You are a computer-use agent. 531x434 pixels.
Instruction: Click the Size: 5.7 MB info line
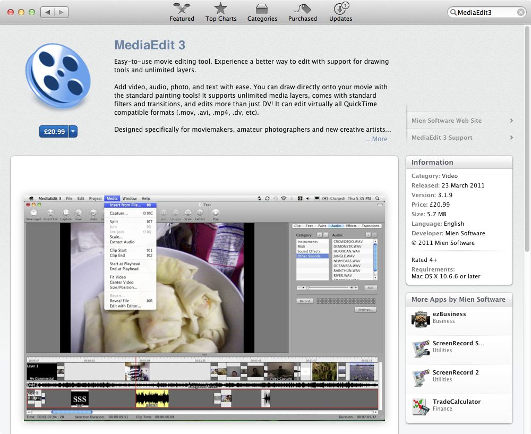point(429,214)
